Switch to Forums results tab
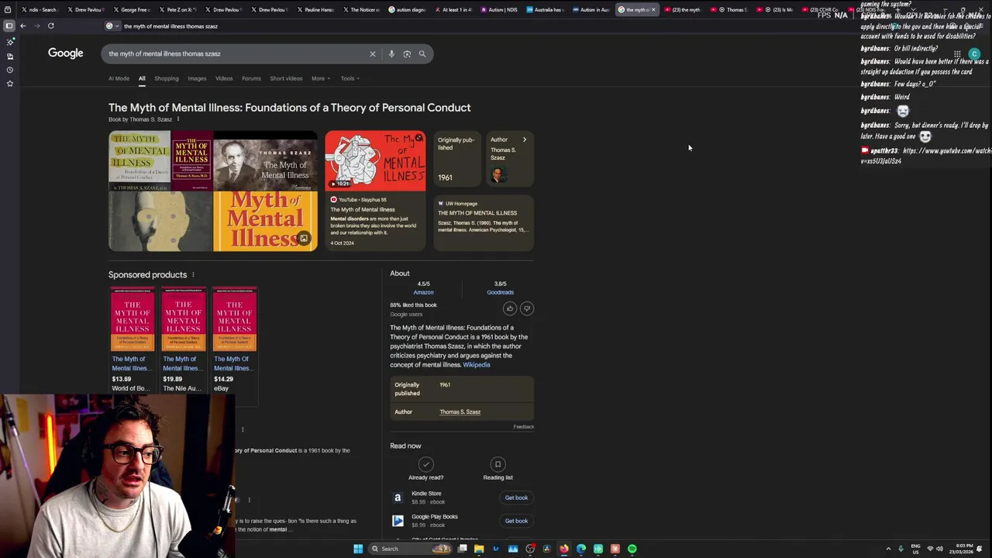The height and width of the screenshot is (558, 992). tap(251, 78)
